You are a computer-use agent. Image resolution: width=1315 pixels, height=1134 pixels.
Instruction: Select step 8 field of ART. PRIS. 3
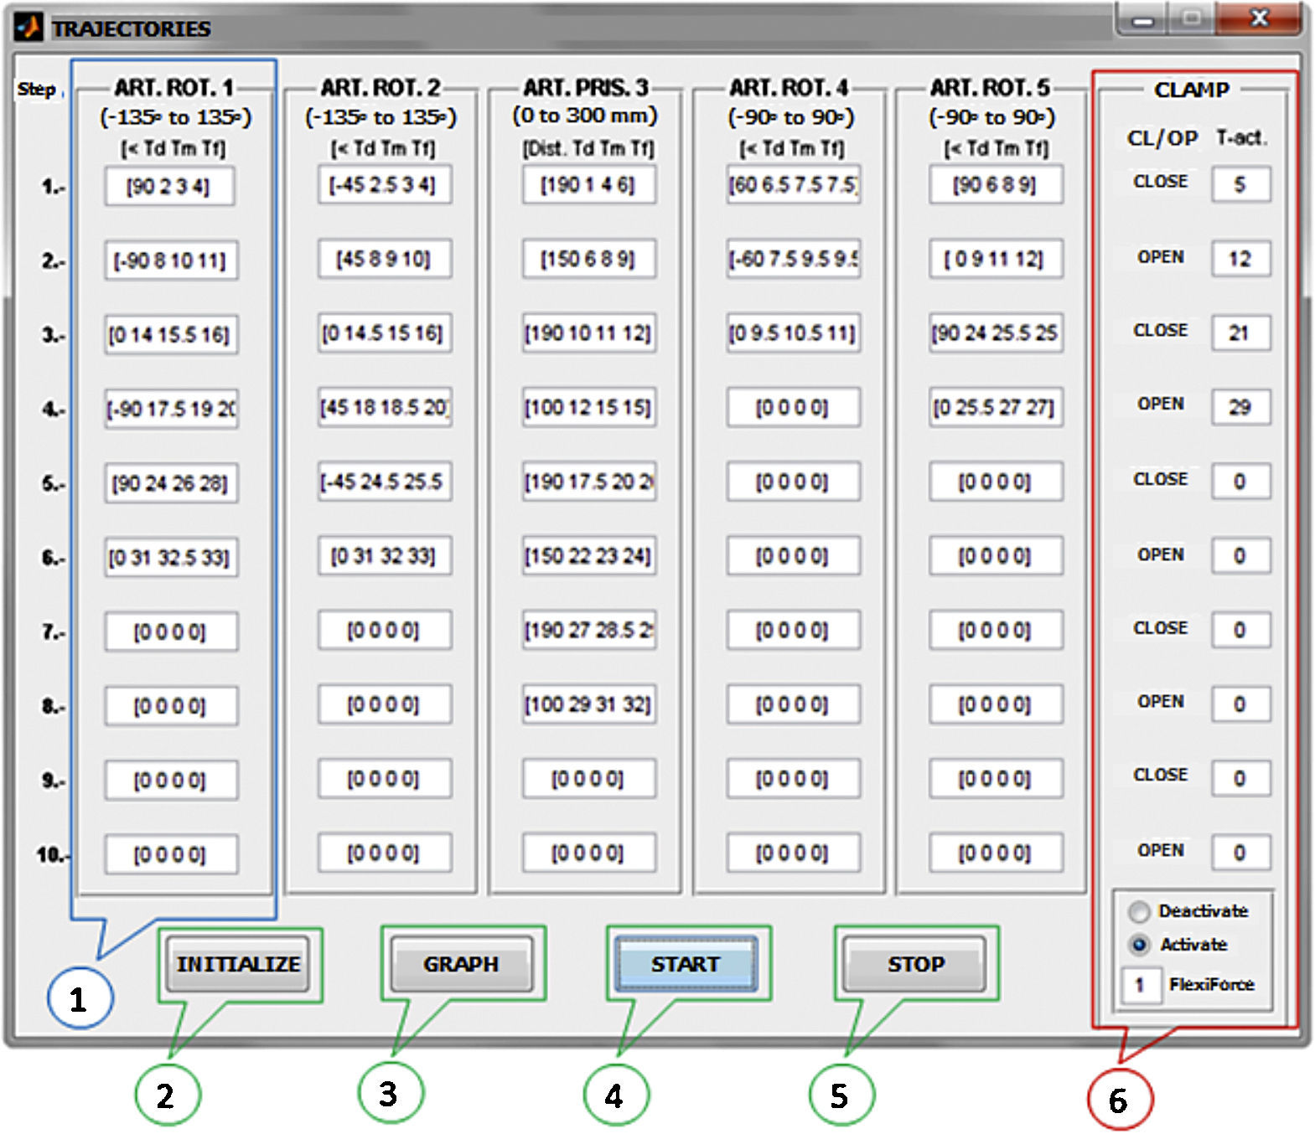coord(588,704)
